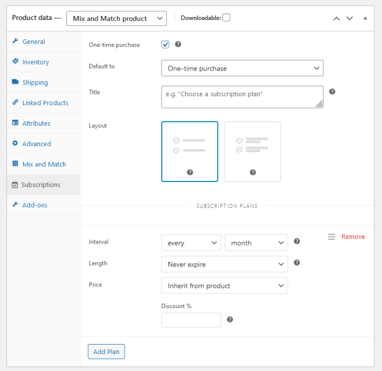This screenshot has width=382, height=371.
Task: Collapse the Product data panel
Action: tap(365, 18)
